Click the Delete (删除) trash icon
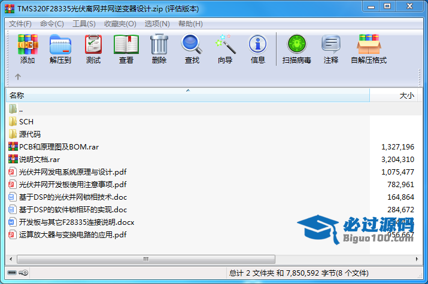Viewport: 428px width, 284px height. click(x=159, y=44)
